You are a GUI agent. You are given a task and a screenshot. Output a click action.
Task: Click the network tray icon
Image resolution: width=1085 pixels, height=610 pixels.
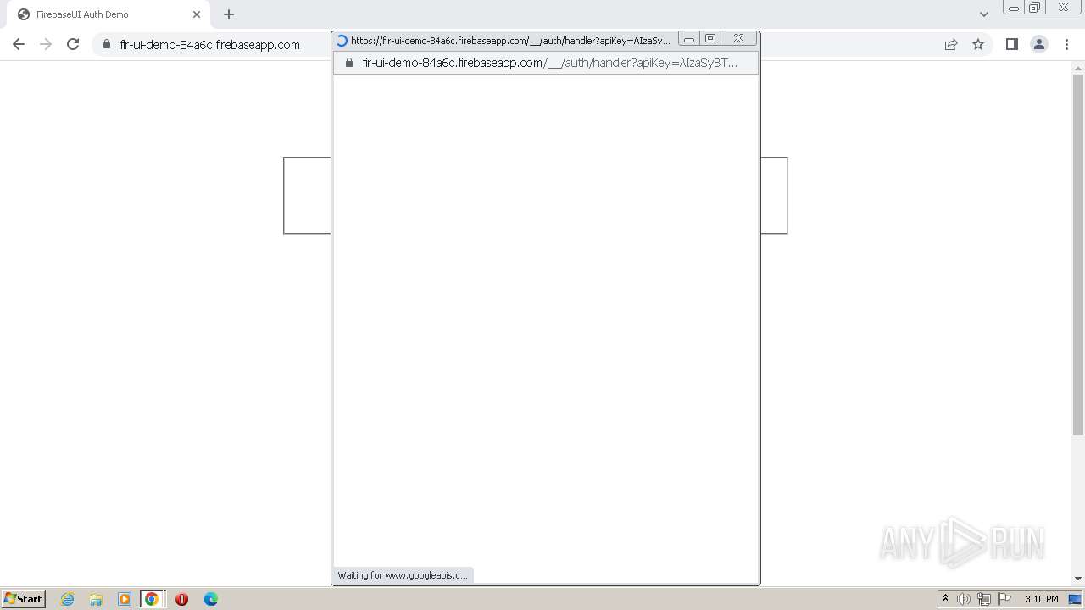pos(984,599)
